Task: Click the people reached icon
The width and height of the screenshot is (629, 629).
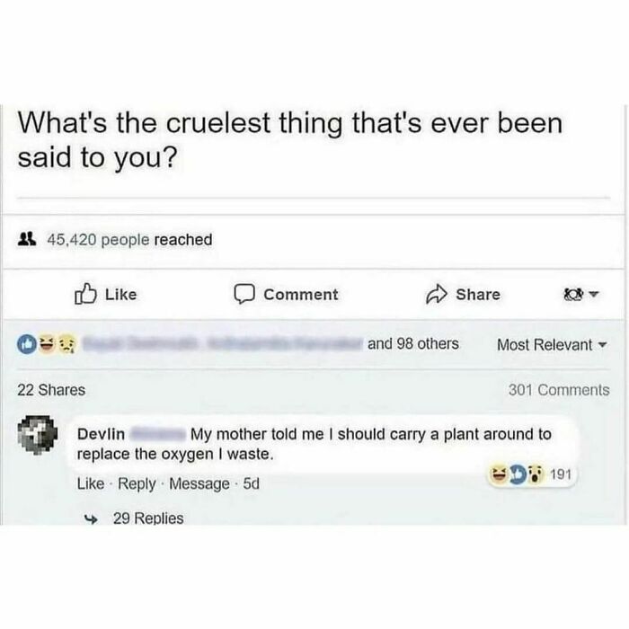Action: point(26,240)
